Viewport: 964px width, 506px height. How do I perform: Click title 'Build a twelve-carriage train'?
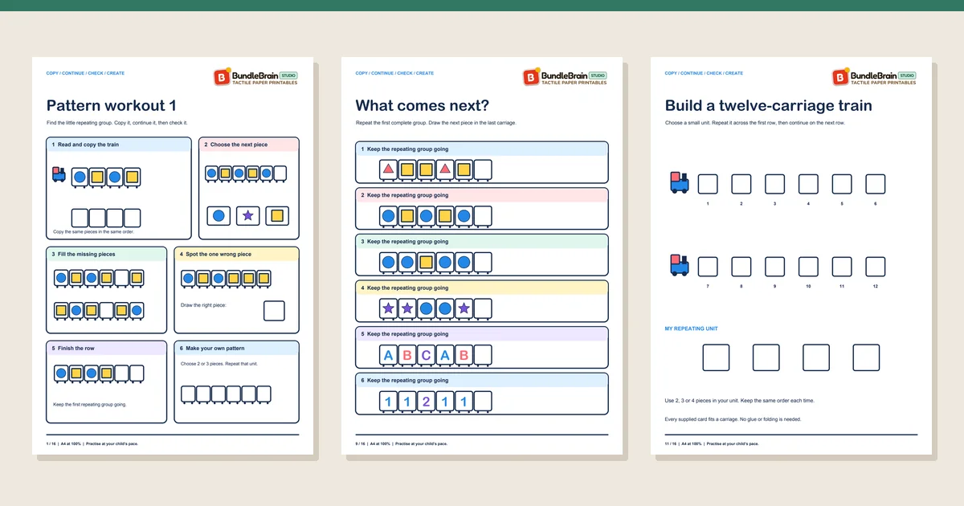tap(769, 105)
